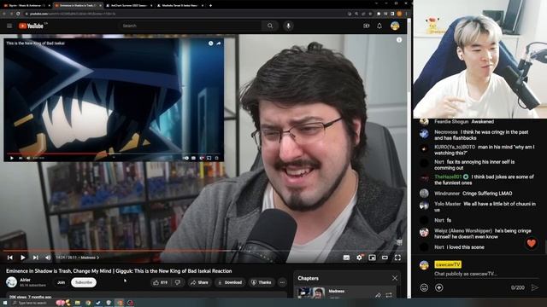Open the YouTube account avatar menu
Image resolution: width=547 pixels, height=307 pixels.
395,26
